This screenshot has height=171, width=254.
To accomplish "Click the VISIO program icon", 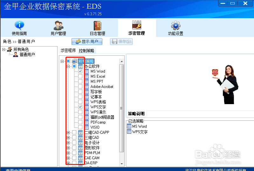I will [x=86, y=127].
